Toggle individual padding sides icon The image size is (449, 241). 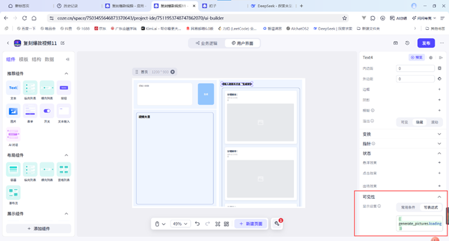[439, 68]
